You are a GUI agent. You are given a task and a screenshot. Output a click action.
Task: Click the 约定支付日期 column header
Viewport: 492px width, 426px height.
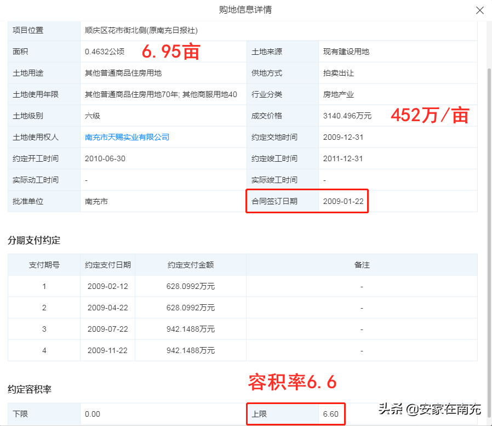(x=107, y=265)
